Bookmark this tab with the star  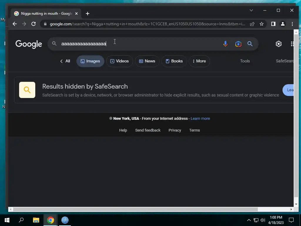261,24
